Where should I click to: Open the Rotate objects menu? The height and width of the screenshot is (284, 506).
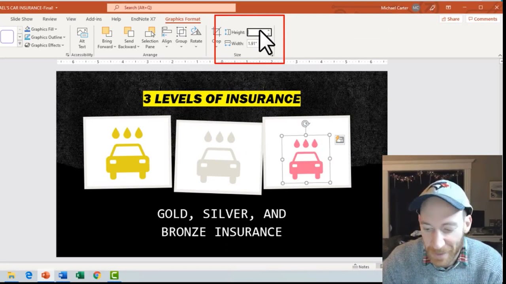196,38
